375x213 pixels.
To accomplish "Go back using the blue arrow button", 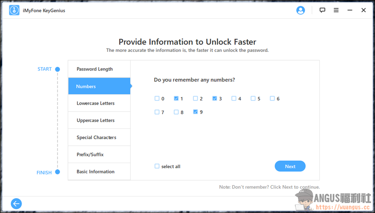I will coord(16,203).
